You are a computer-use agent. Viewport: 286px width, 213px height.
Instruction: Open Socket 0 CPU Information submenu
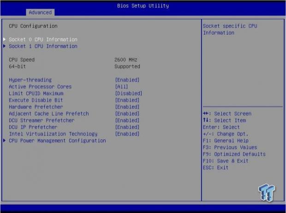pos(43,40)
